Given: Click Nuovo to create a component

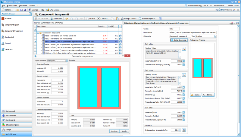Looking at the screenshot, I should 91,19.
